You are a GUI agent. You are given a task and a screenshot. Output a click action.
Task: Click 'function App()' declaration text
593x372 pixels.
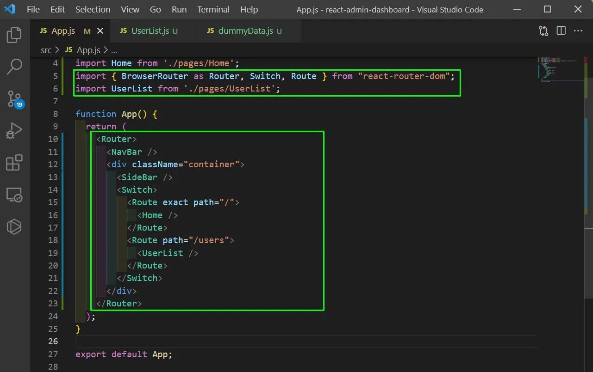tap(111, 114)
